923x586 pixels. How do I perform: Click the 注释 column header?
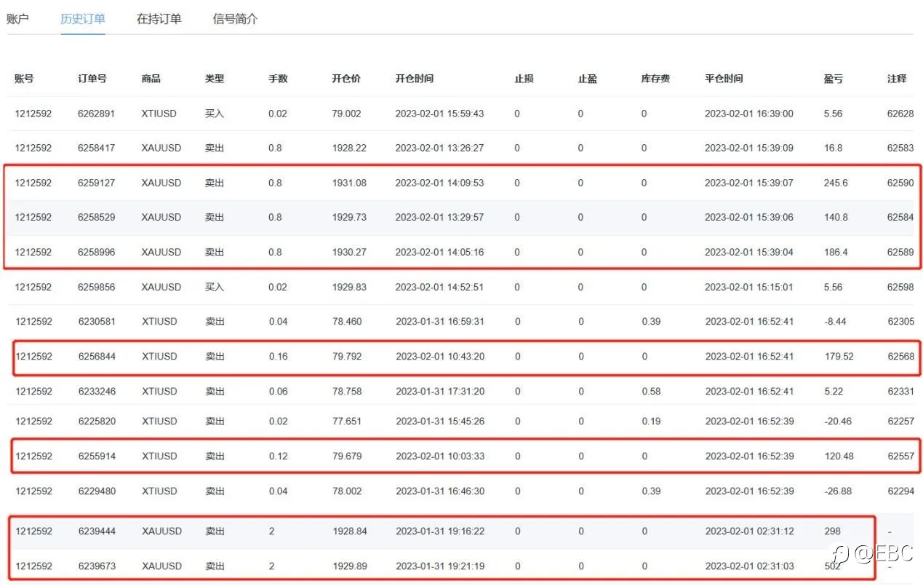pyautogui.click(x=897, y=79)
